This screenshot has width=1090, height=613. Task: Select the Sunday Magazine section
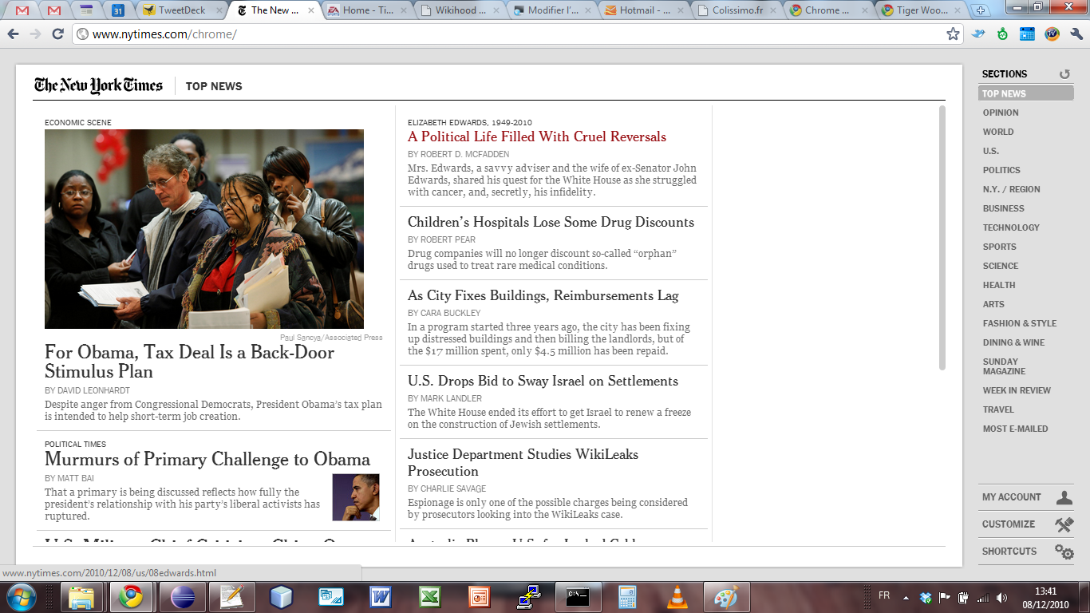(x=1005, y=366)
